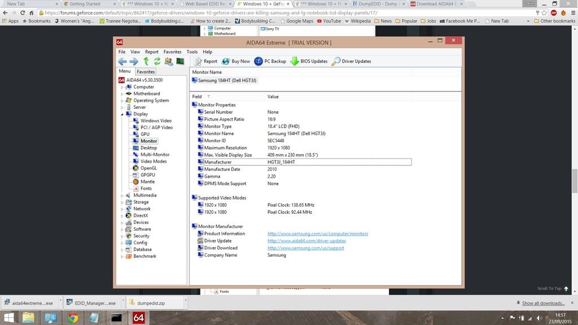This screenshot has width=578, height=325.
Task: Open the samsung.com/us/support Driver Download link
Action: 305,248
